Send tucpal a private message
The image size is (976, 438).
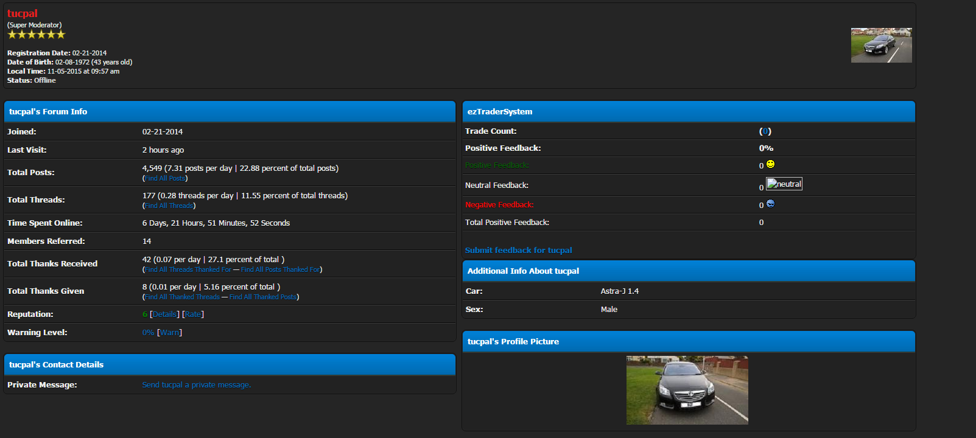[x=196, y=385]
